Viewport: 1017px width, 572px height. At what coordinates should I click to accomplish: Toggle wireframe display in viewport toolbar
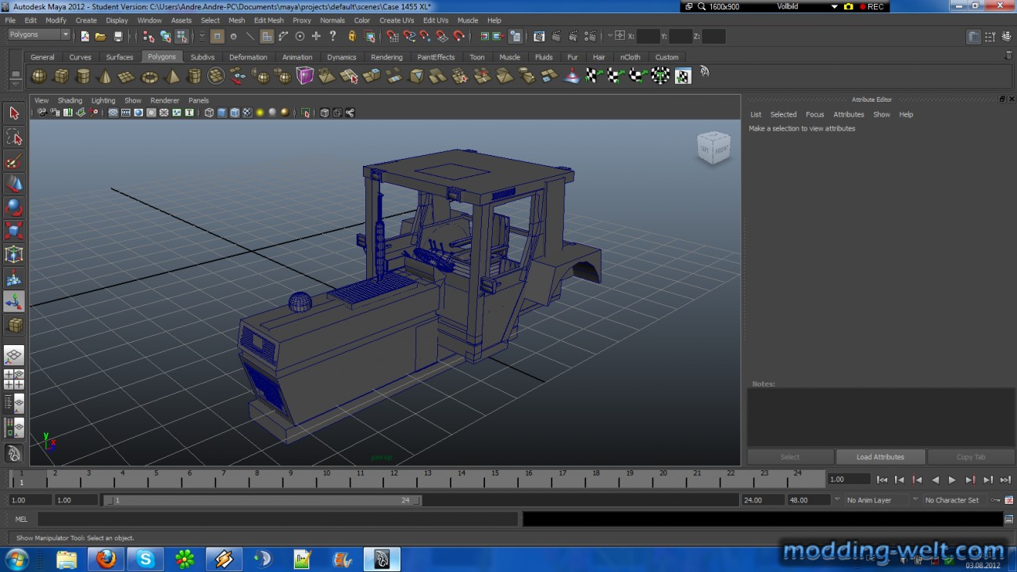209,113
